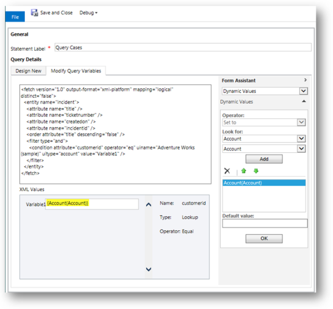333x309 pixels.
Task: Collapse the Form Assistant pane arrow
Action: coord(305,80)
